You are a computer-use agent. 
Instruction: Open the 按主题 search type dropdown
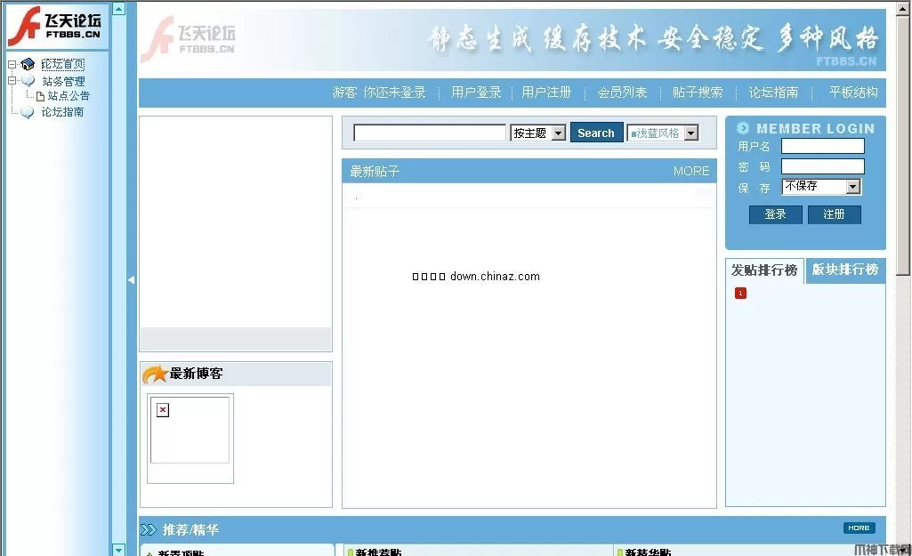(x=559, y=133)
